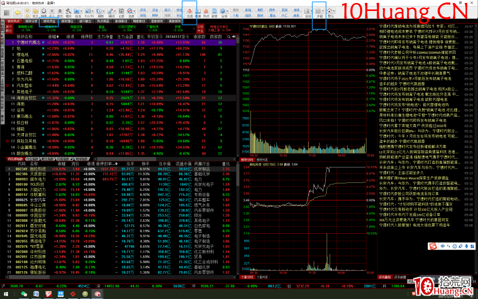Toggle the blue plus icon next to 锂电池

coord(43,54)
